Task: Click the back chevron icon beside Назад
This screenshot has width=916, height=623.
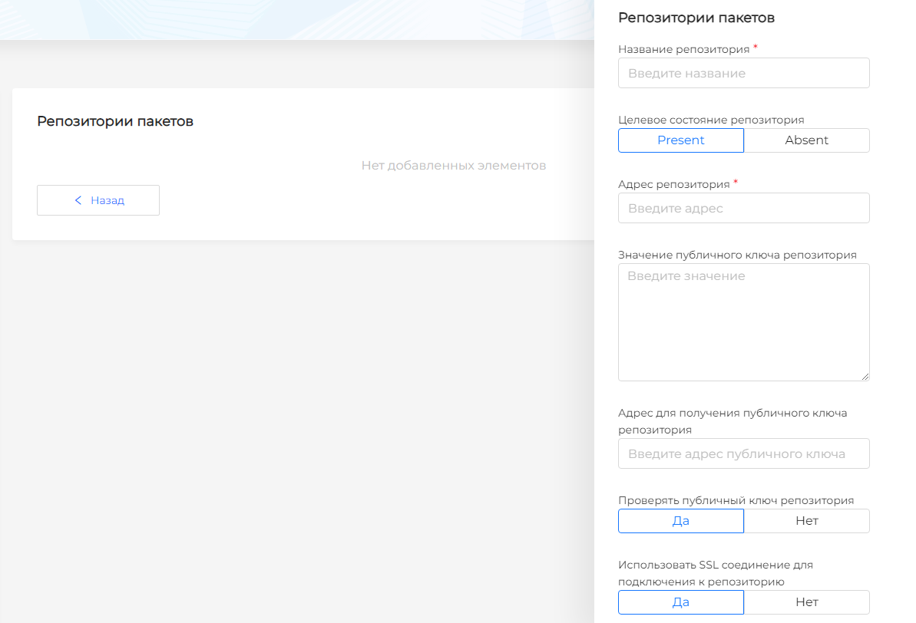Action: tap(78, 200)
